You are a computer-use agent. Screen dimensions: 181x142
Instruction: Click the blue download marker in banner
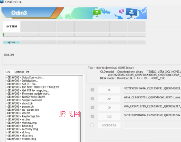pos(131,12)
